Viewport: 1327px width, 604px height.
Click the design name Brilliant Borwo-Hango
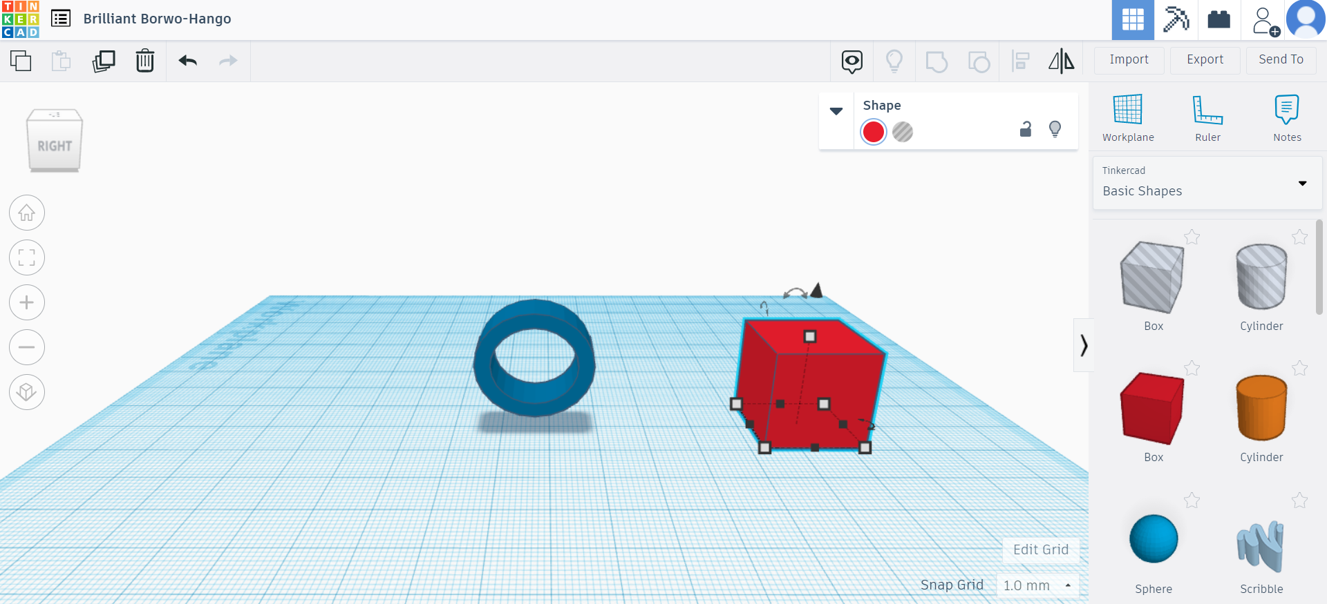pyautogui.click(x=158, y=19)
